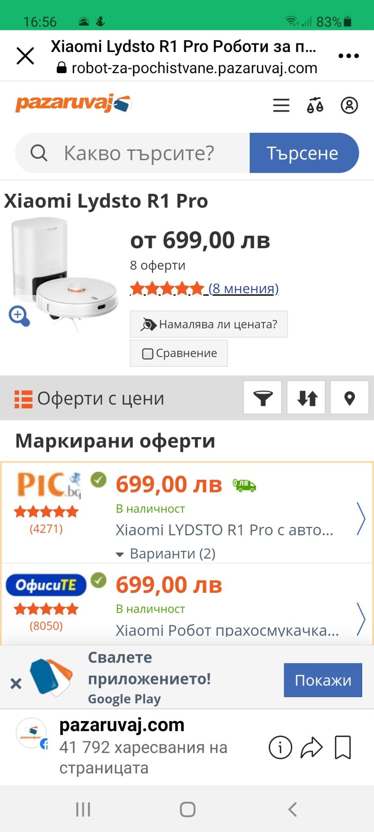Dismiss the app download banner
374x832 pixels.
click(x=16, y=684)
